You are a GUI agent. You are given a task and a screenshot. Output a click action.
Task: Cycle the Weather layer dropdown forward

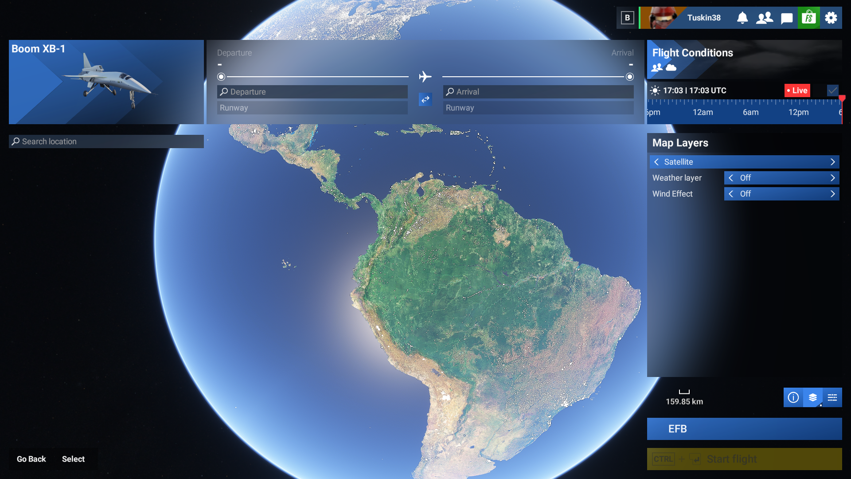point(832,178)
